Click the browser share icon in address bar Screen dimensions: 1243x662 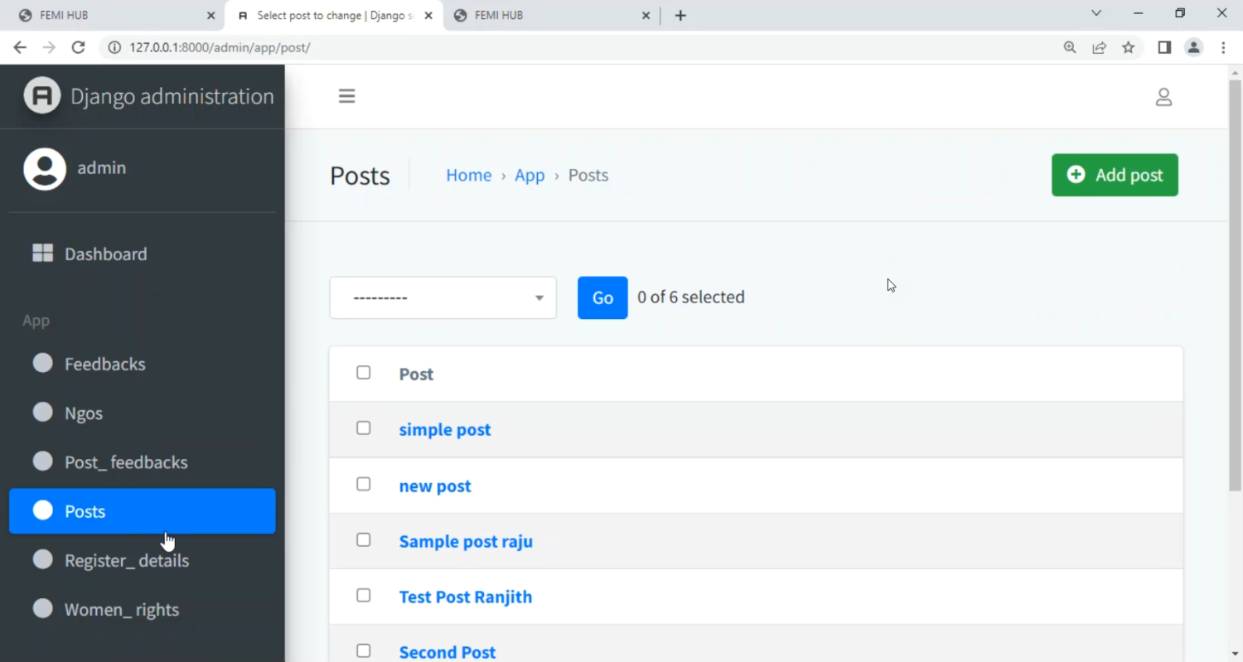[1099, 47]
